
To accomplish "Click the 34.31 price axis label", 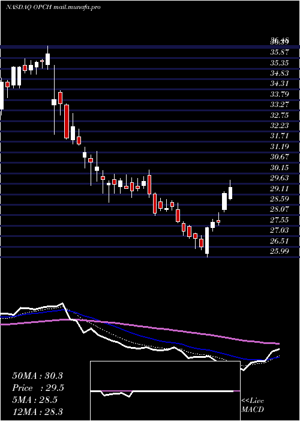I will 279,84.
